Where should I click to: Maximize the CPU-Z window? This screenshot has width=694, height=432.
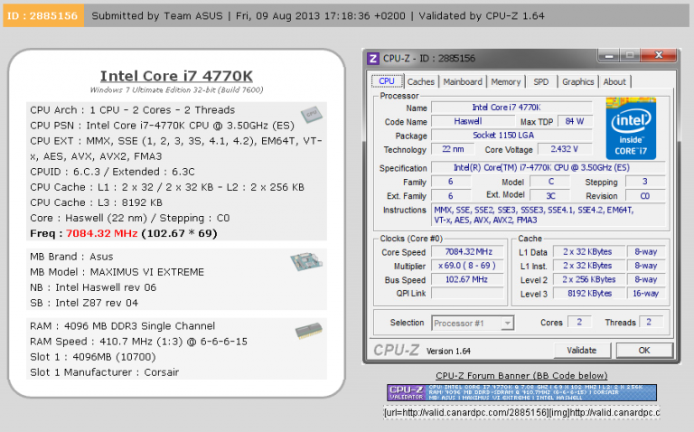pos(630,55)
